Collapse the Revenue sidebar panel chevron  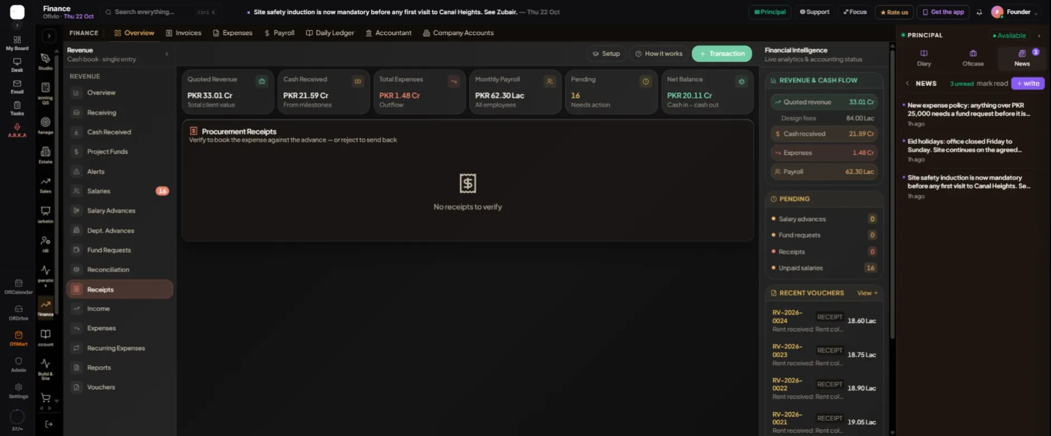coord(167,54)
